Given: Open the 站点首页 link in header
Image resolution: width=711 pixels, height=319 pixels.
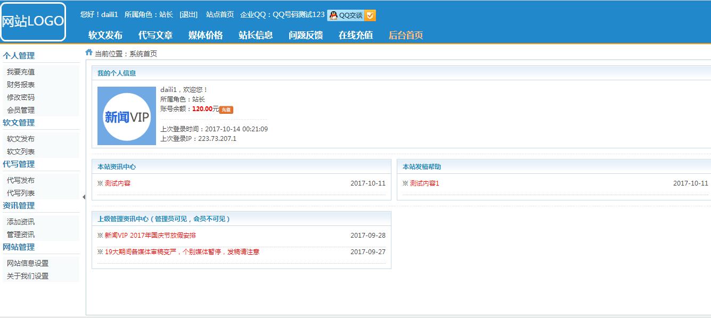Looking at the screenshot, I should (x=220, y=14).
